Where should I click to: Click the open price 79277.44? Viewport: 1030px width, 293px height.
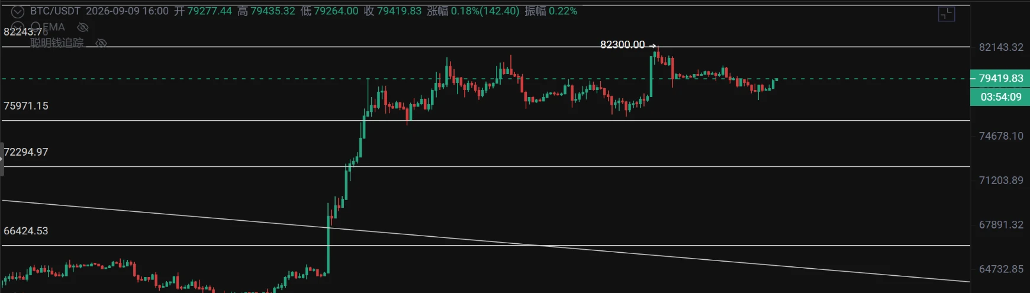(x=210, y=11)
